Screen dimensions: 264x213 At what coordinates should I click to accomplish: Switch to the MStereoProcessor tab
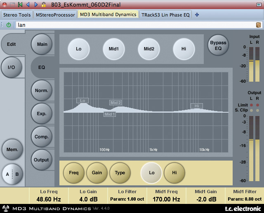click(x=55, y=15)
